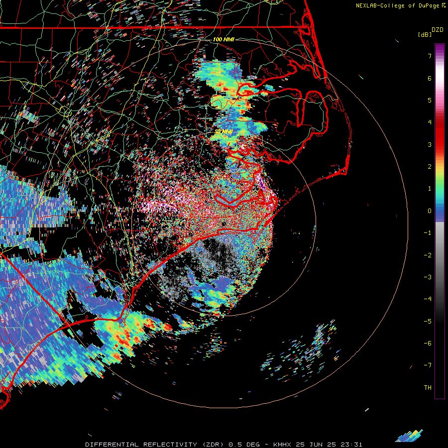Viewport: 448px width, 448px height.
Task: Click the 100 NMI range ring label
Action: (x=224, y=39)
